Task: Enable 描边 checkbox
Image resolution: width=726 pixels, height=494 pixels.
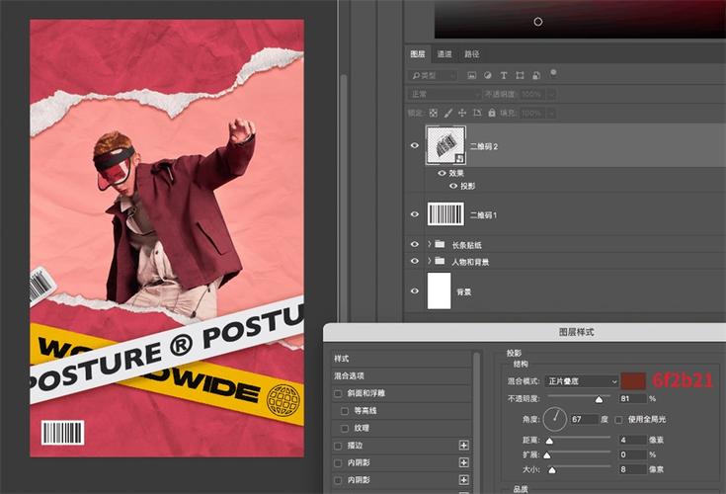Action: [x=338, y=446]
